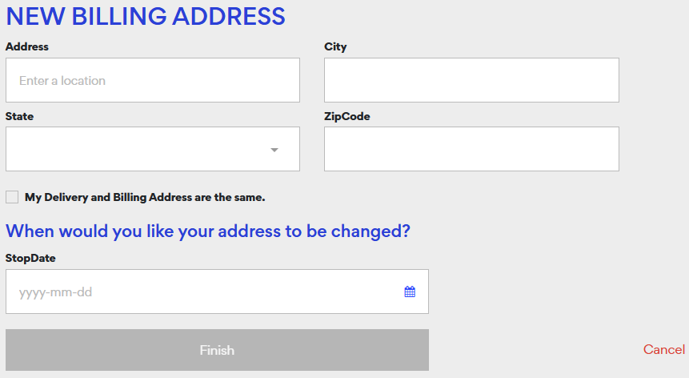The height and width of the screenshot is (378, 689).
Task: Open the State selection combo box
Action: click(153, 149)
